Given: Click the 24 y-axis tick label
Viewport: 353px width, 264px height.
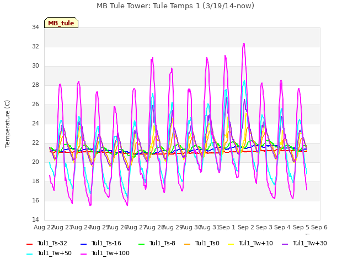Looking at the screenshot, I should 35,123.
